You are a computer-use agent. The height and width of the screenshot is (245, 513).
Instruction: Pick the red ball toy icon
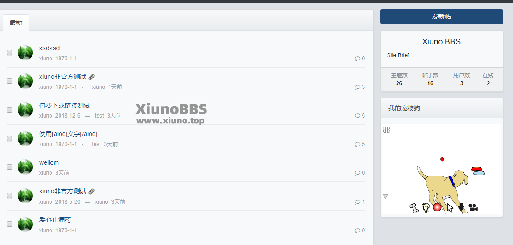coord(437,207)
